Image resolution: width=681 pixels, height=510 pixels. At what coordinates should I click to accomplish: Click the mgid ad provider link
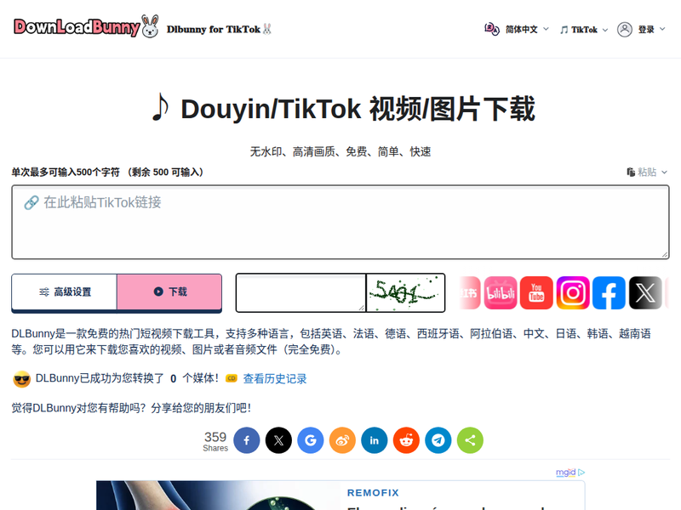[x=570, y=473]
